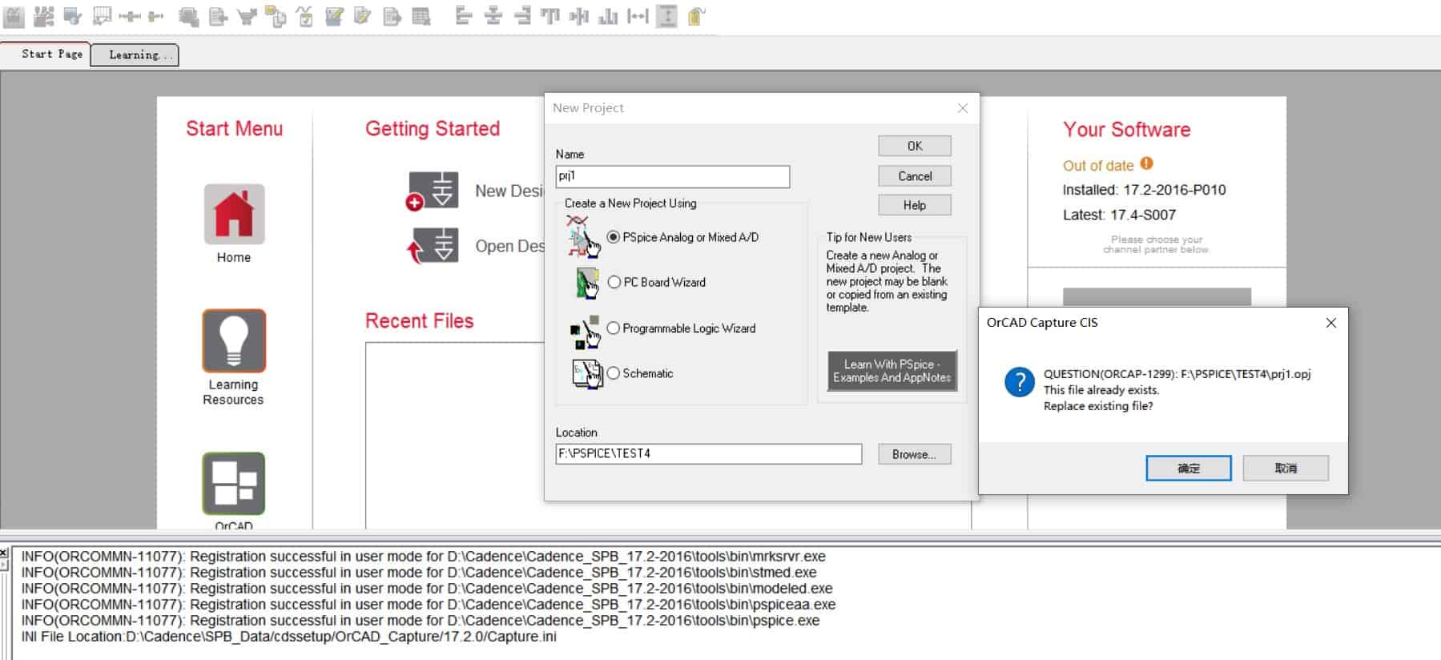1441x660 pixels.
Task: Click the align bottom edges toolbar icon
Action: coord(608,16)
